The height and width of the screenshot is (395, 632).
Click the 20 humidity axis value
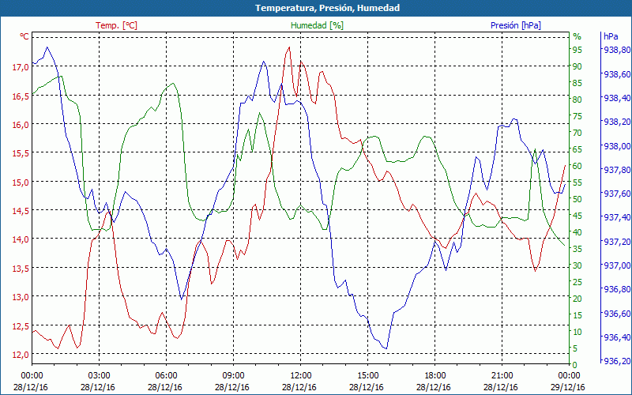click(x=577, y=299)
